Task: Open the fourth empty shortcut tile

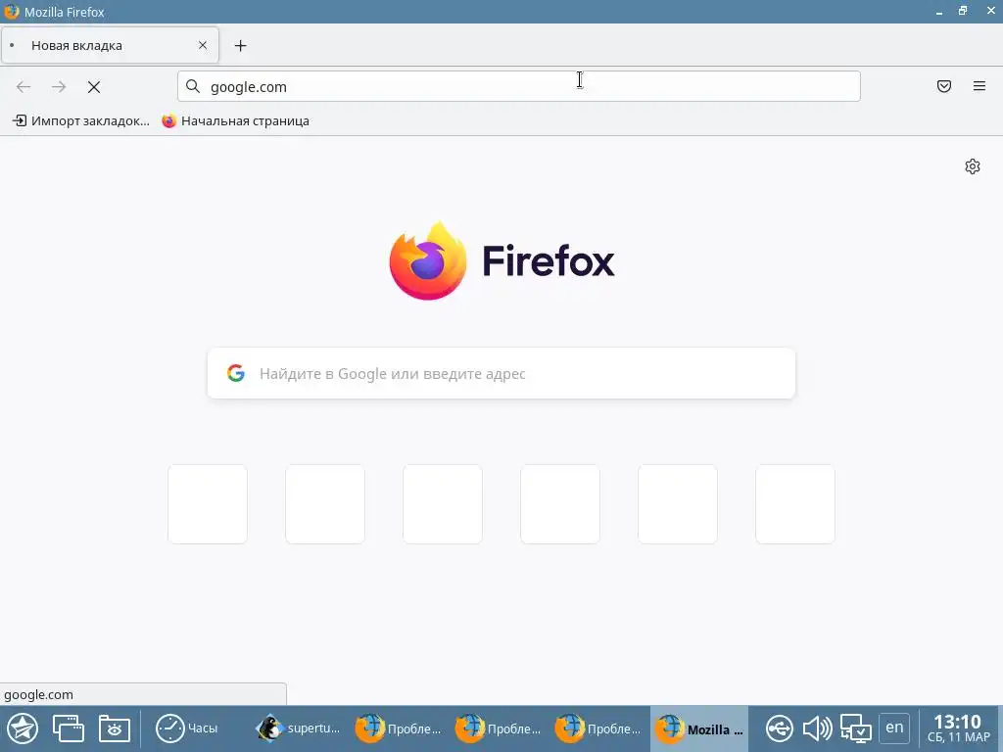Action: click(x=560, y=504)
